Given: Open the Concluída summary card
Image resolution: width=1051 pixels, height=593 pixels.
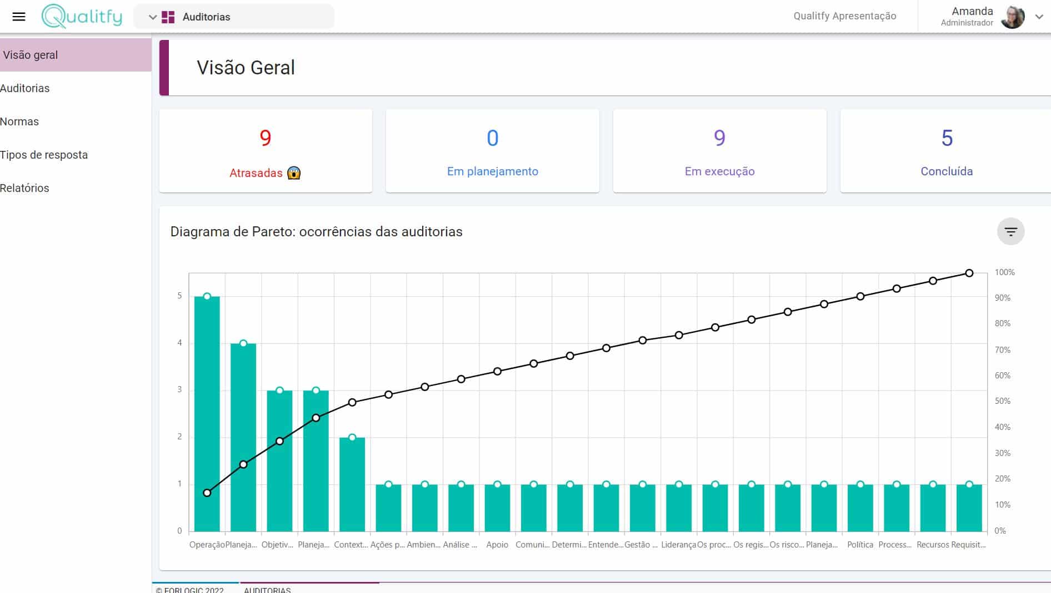Looking at the screenshot, I should pyautogui.click(x=946, y=151).
